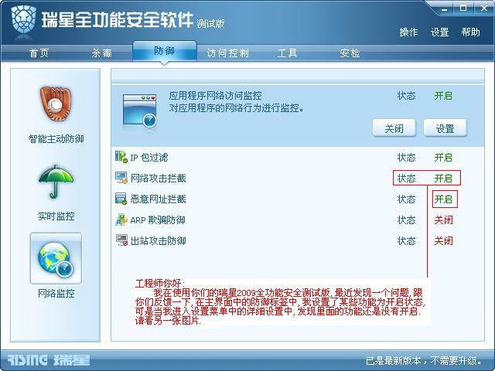Click 关闭 status of ARP 欺骗防御
This screenshot has height=371, width=495.
click(x=443, y=220)
